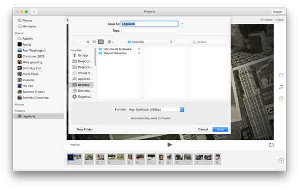Open the slideshow music settings icon

(281, 87)
